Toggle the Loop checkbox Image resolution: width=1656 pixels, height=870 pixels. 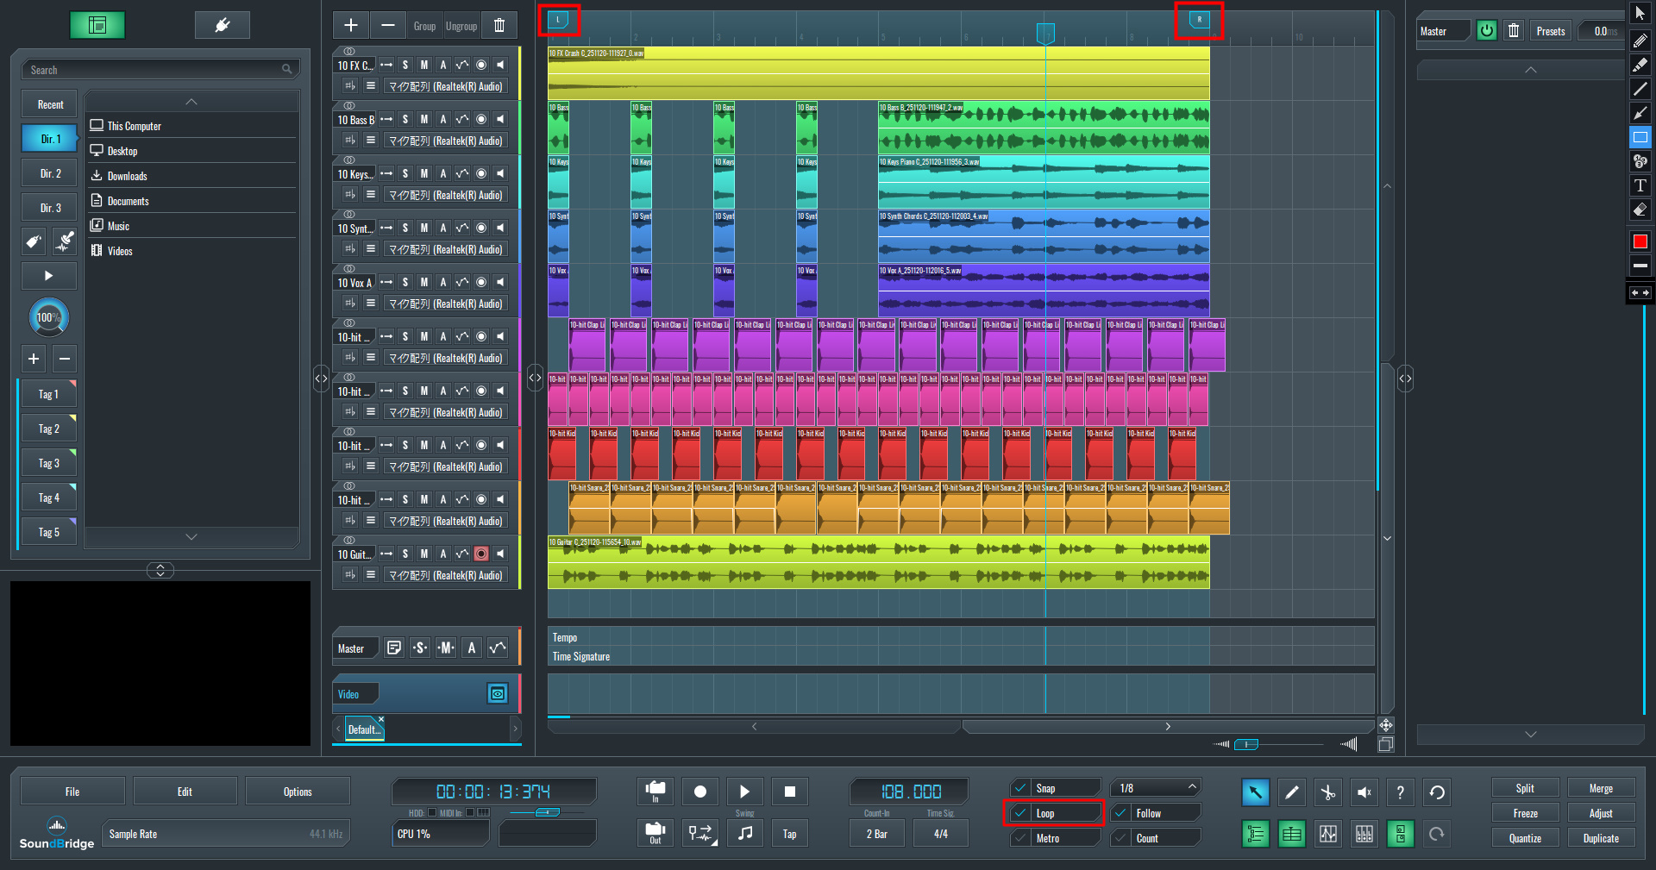tap(1021, 813)
